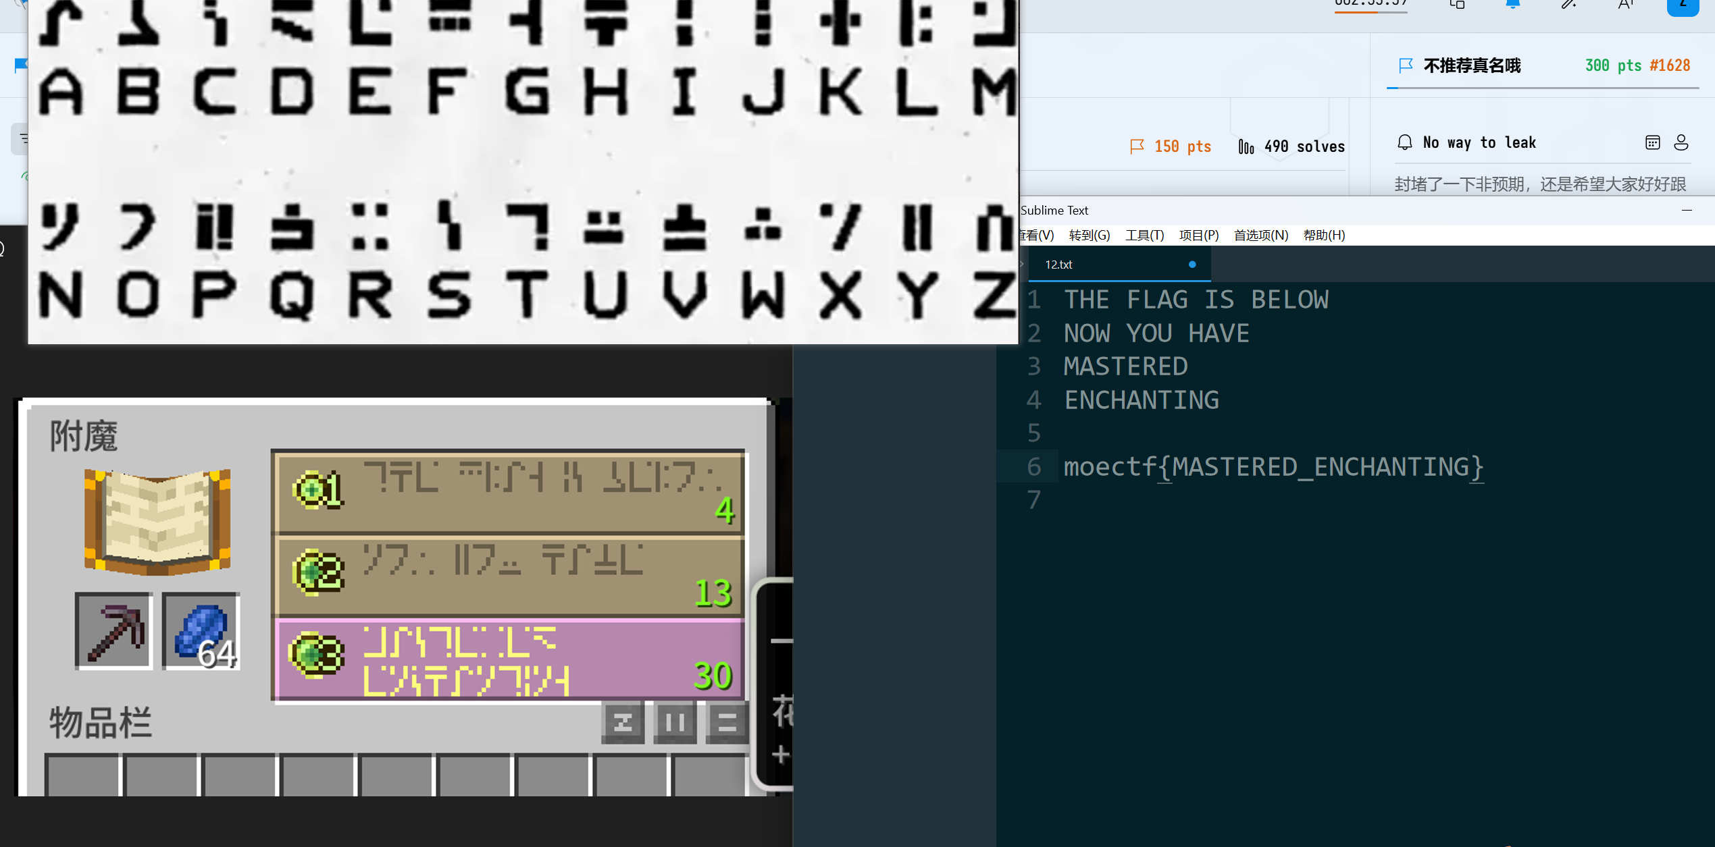Image resolution: width=1715 pixels, height=847 pixels.
Task: Click the bell icon next to No way to leak
Action: 1404,142
